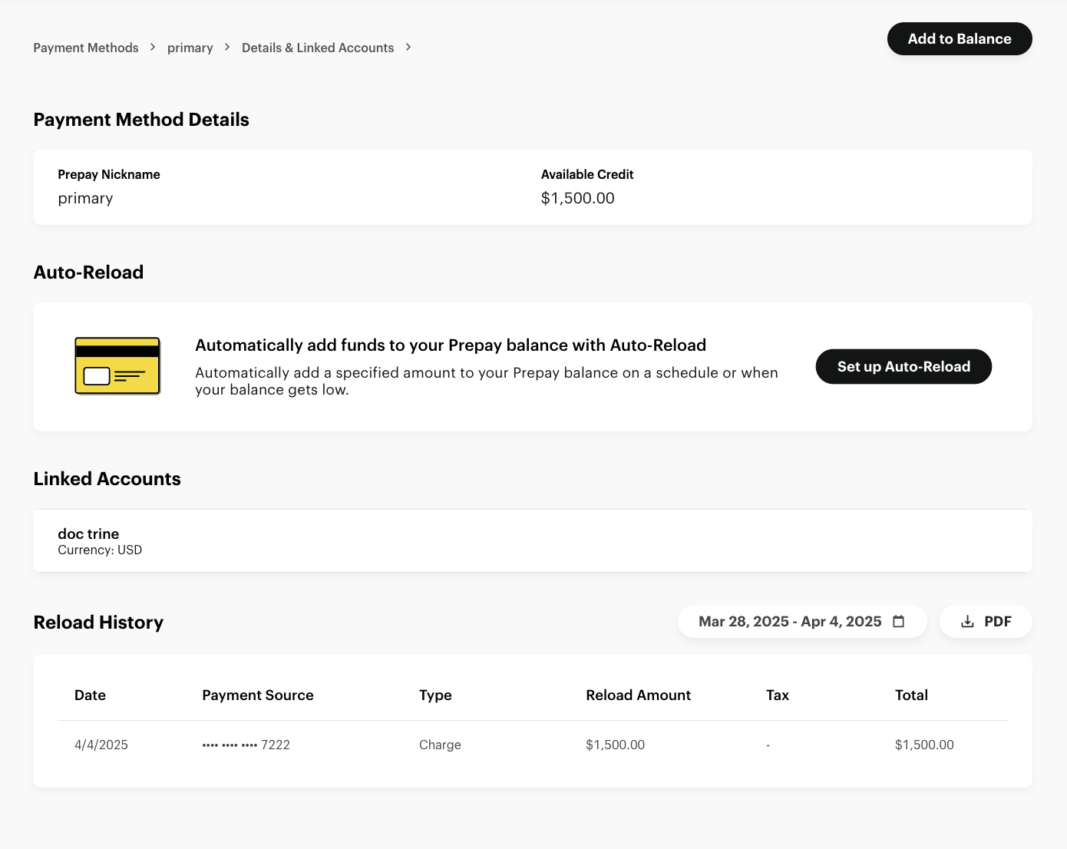Image resolution: width=1067 pixels, height=849 pixels.
Task: Select the 4/4/2025 reload history row
Action: [x=101, y=745]
